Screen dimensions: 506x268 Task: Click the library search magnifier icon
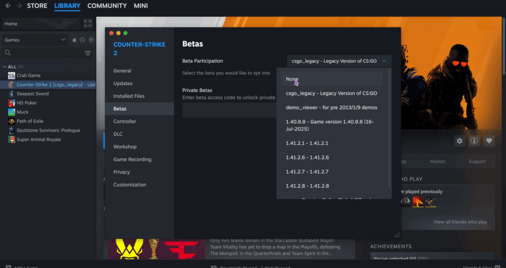(x=8, y=53)
